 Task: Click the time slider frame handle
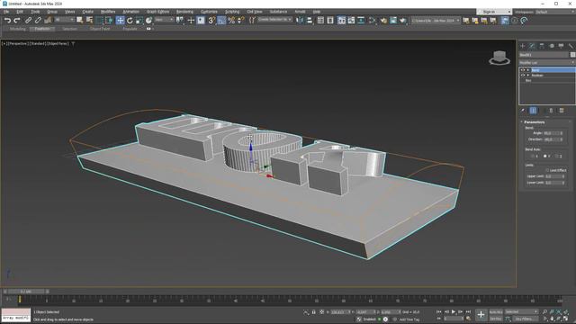[x=26, y=292]
